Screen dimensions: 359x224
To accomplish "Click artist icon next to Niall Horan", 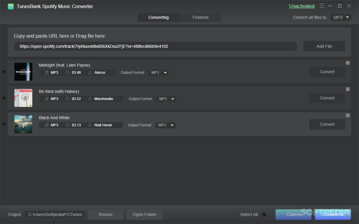I will click(90, 125).
